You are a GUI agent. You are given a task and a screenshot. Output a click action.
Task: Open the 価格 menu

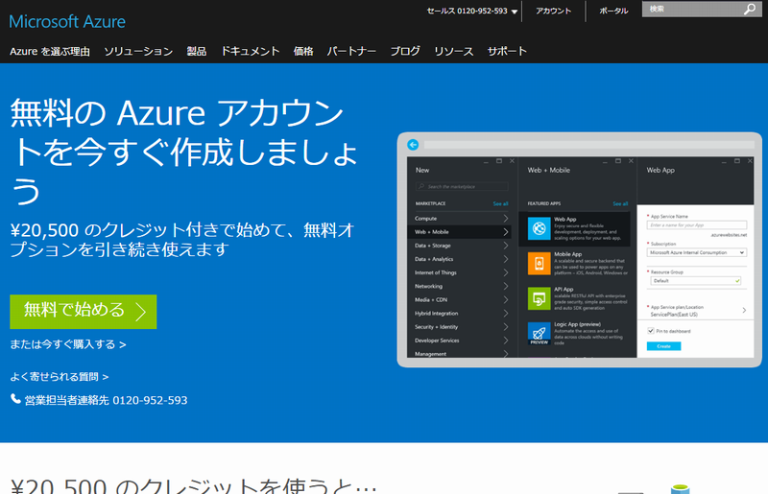coord(303,52)
